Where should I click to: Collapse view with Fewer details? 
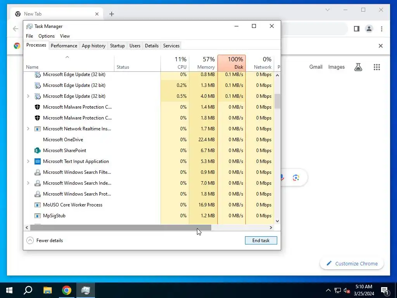[x=45, y=241]
